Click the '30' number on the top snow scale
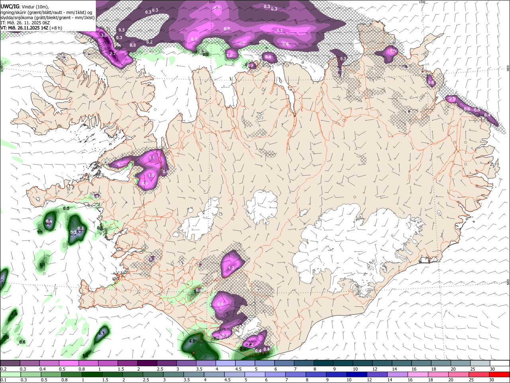Image resolution: width=510 pixels, height=383 pixels. pyautogui.click(x=492, y=369)
